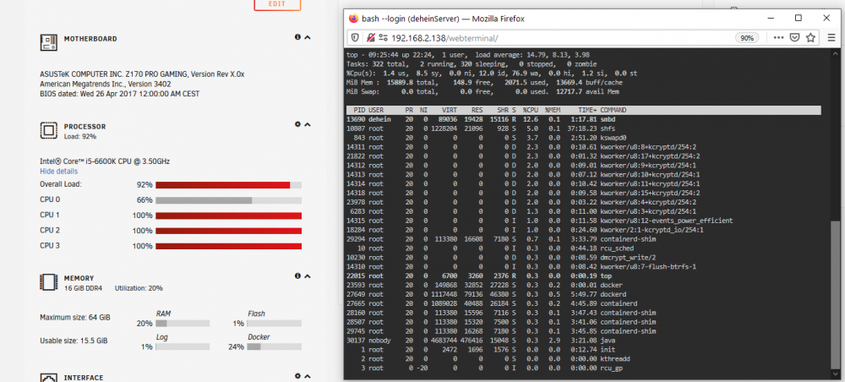Click the processor CPU icon
This screenshot has height=382, width=845.
pyautogui.click(x=48, y=130)
